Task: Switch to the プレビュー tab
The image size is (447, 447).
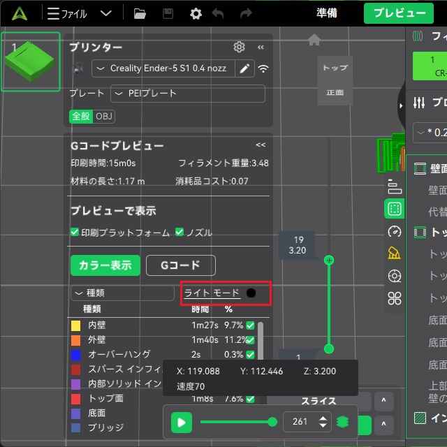Action: [x=399, y=13]
